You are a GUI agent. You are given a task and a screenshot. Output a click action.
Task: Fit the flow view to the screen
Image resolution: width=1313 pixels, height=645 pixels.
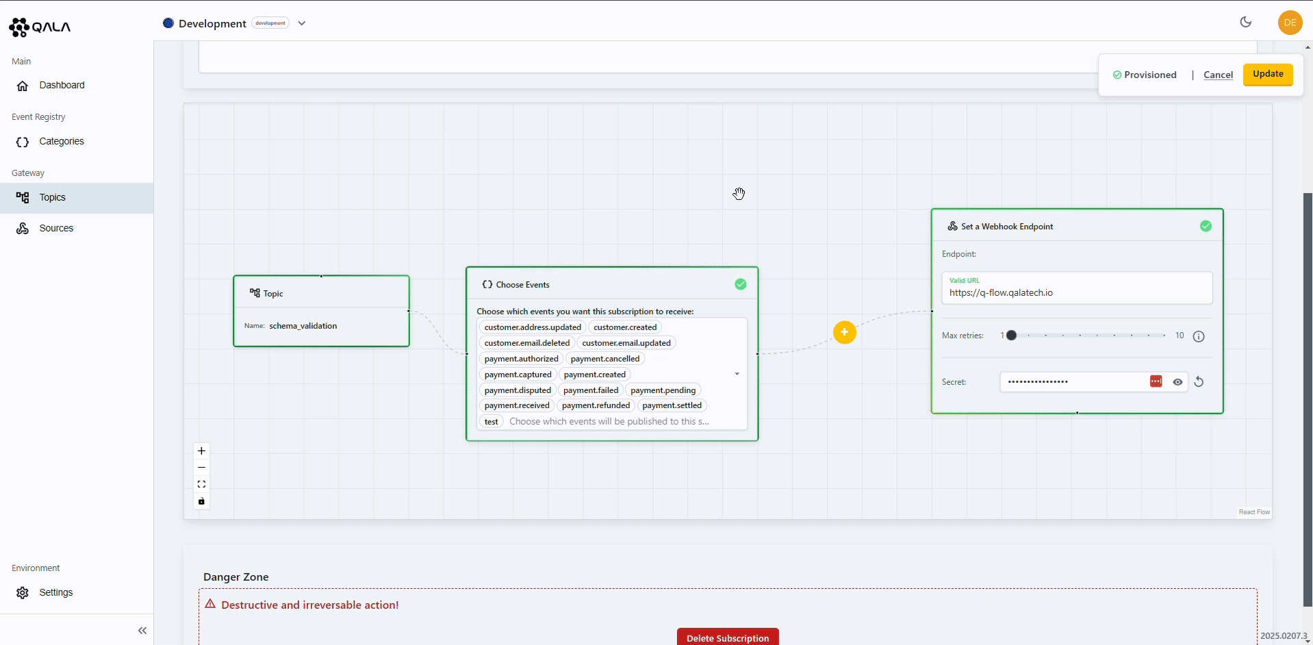pyautogui.click(x=201, y=483)
